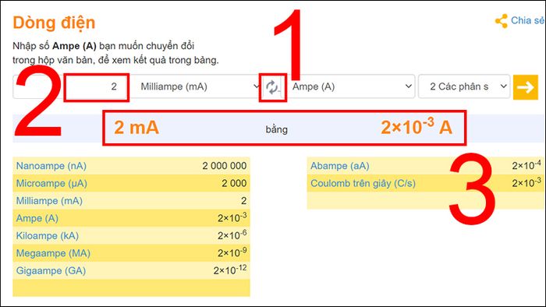Open the Megaampe (MA) link
546x307 pixels.
coord(53,253)
